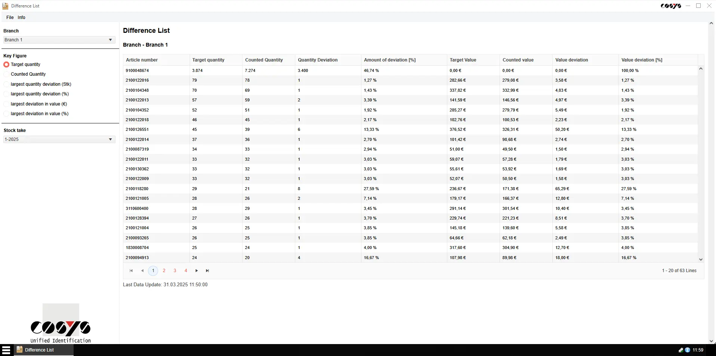This screenshot has height=356, width=716.
Task: Select Target quantity radio button
Action: click(6, 64)
